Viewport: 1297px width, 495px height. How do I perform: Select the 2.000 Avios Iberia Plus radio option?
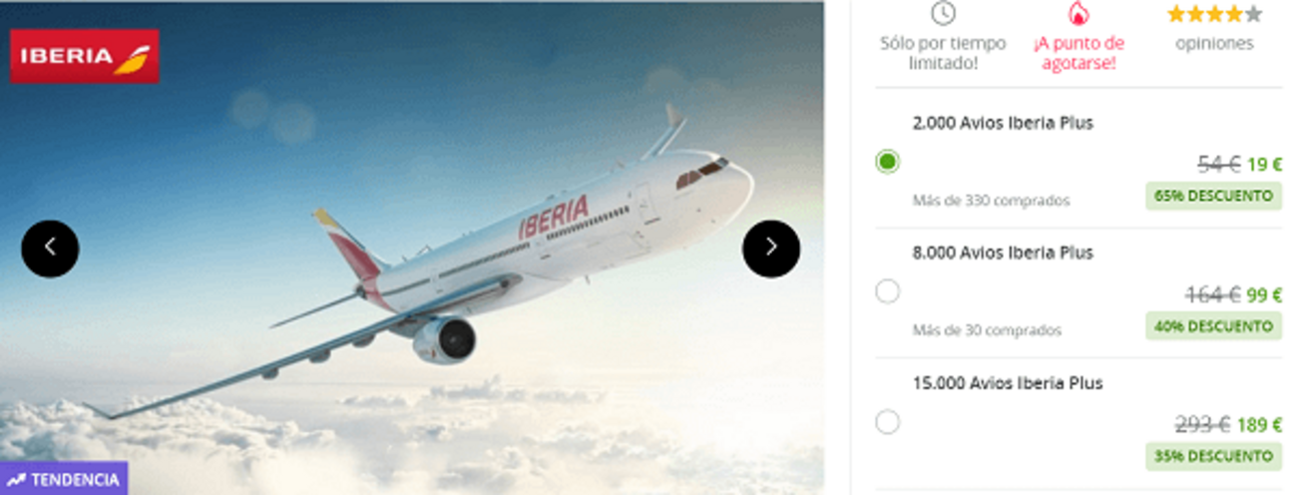(887, 162)
